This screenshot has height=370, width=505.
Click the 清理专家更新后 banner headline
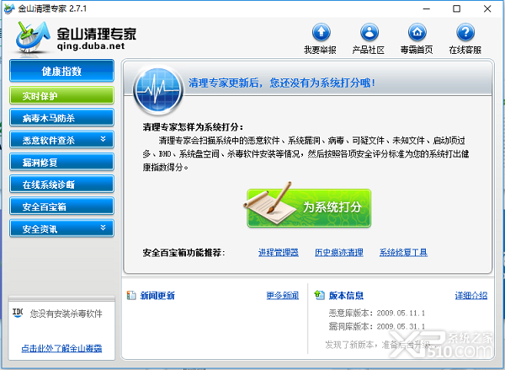click(281, 83)
